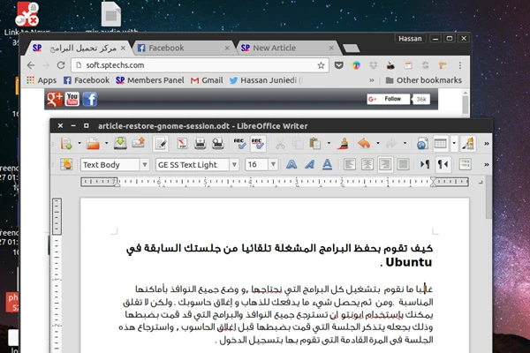530x353 pixels.
Task: Open Chrome's three-dot menu
Action: 459,65
